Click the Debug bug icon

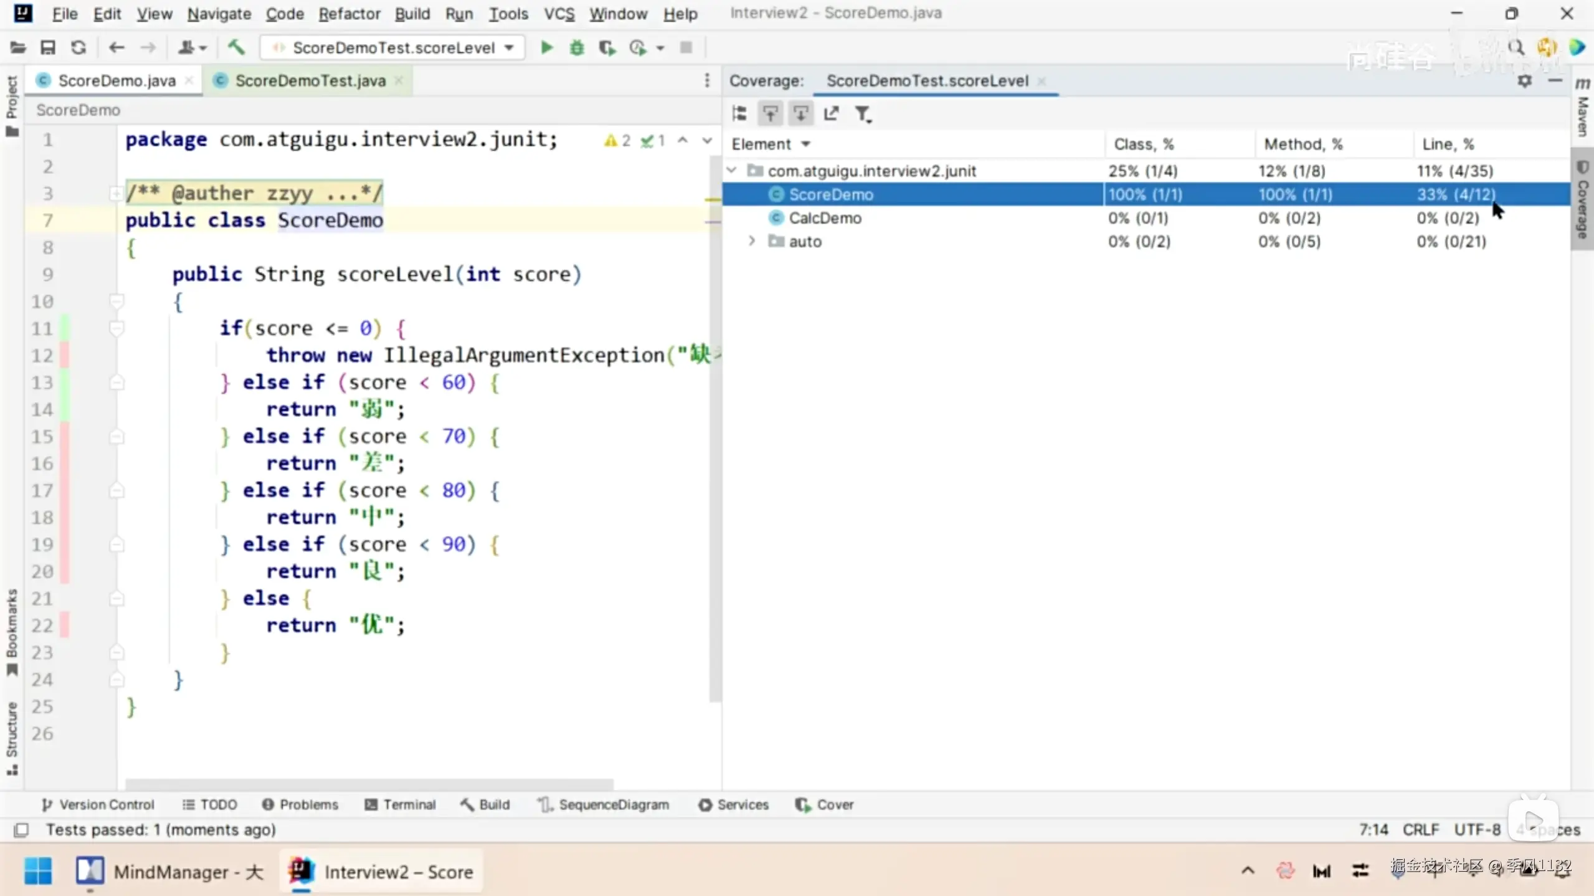[x=577, y=47]
